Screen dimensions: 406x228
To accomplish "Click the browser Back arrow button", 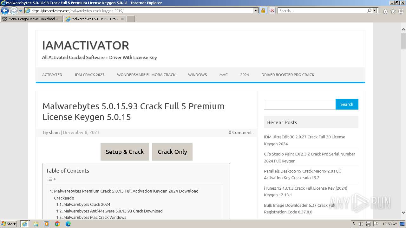I will [5, 10].
